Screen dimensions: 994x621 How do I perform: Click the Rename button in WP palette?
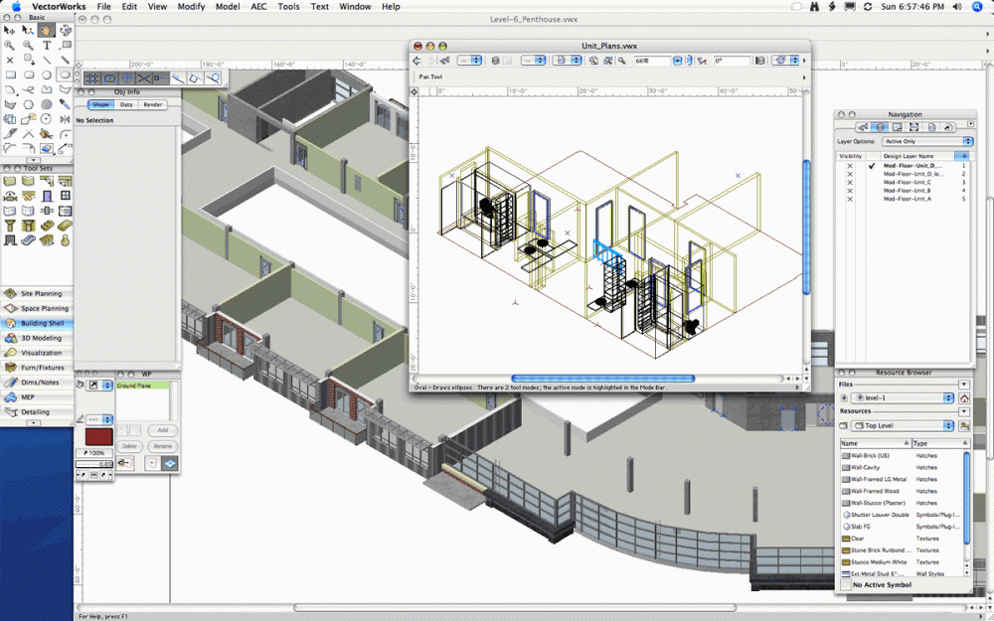[162, 446]
